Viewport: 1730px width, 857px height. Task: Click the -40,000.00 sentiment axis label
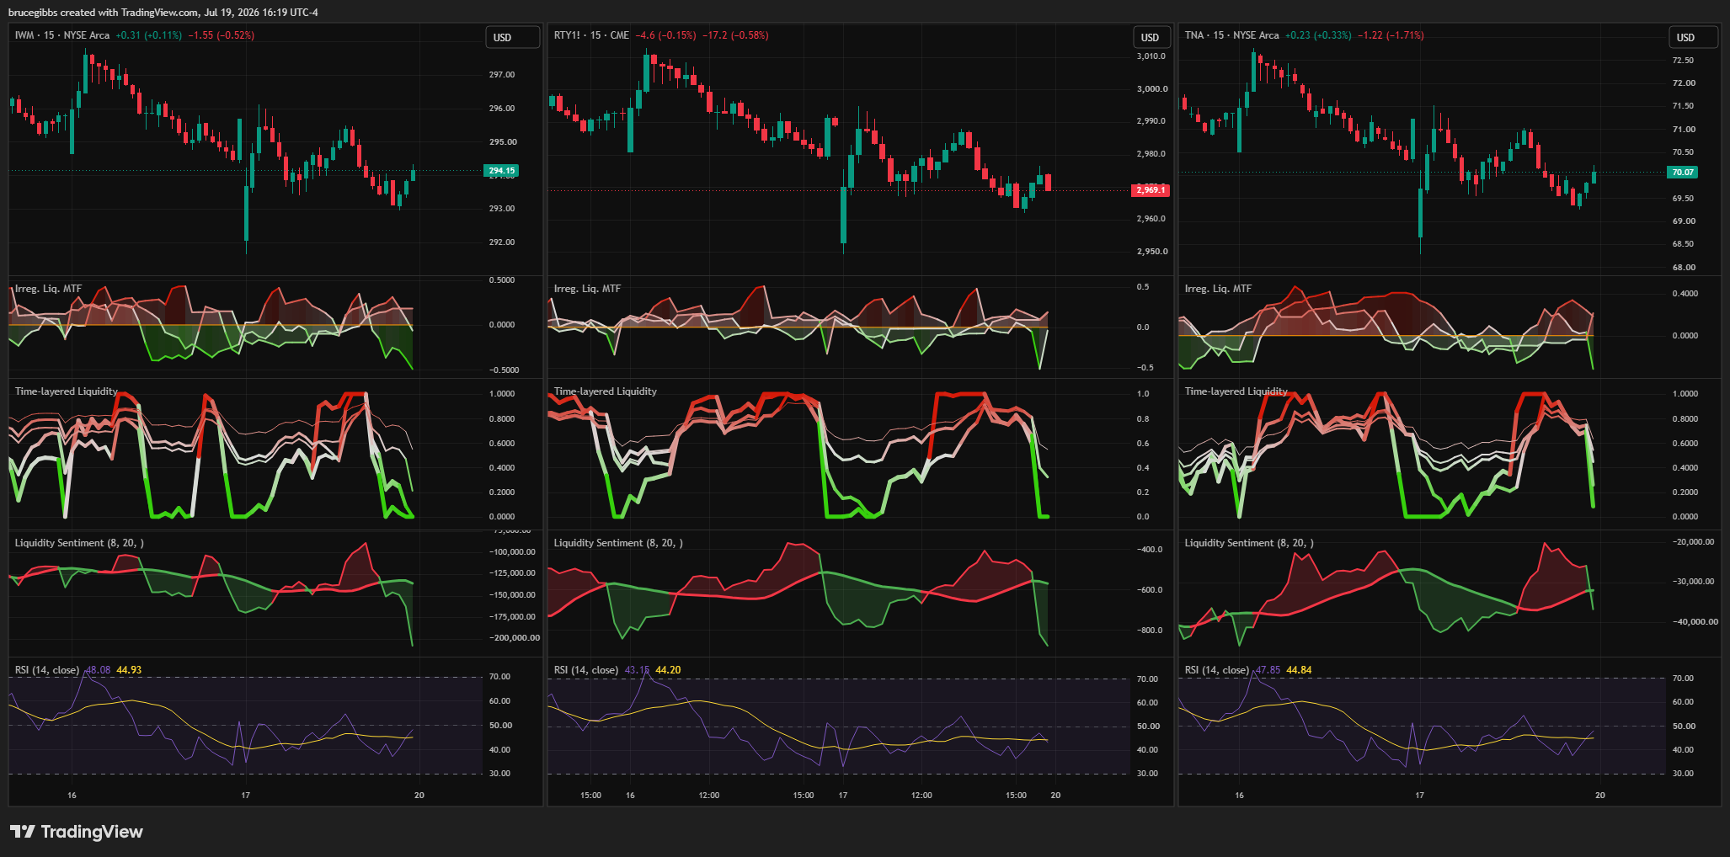[x=1695, y=622]
